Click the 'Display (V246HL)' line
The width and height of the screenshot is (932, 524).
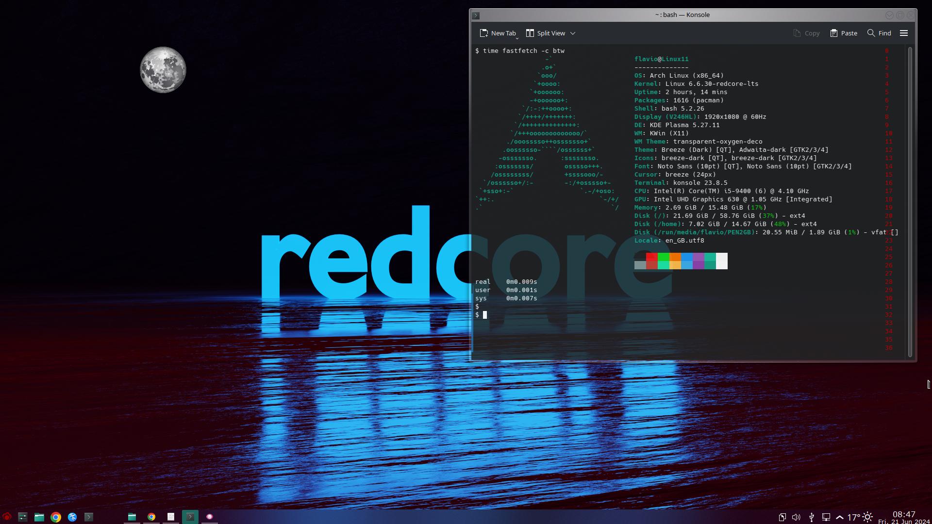pyautogui.click(x=700, y=117)
